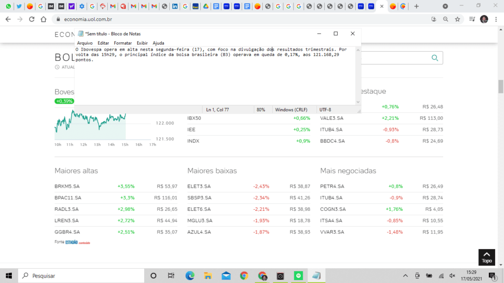
Task: Switch to the WhatsApp browser tab
Action: (x=9, y=6)
